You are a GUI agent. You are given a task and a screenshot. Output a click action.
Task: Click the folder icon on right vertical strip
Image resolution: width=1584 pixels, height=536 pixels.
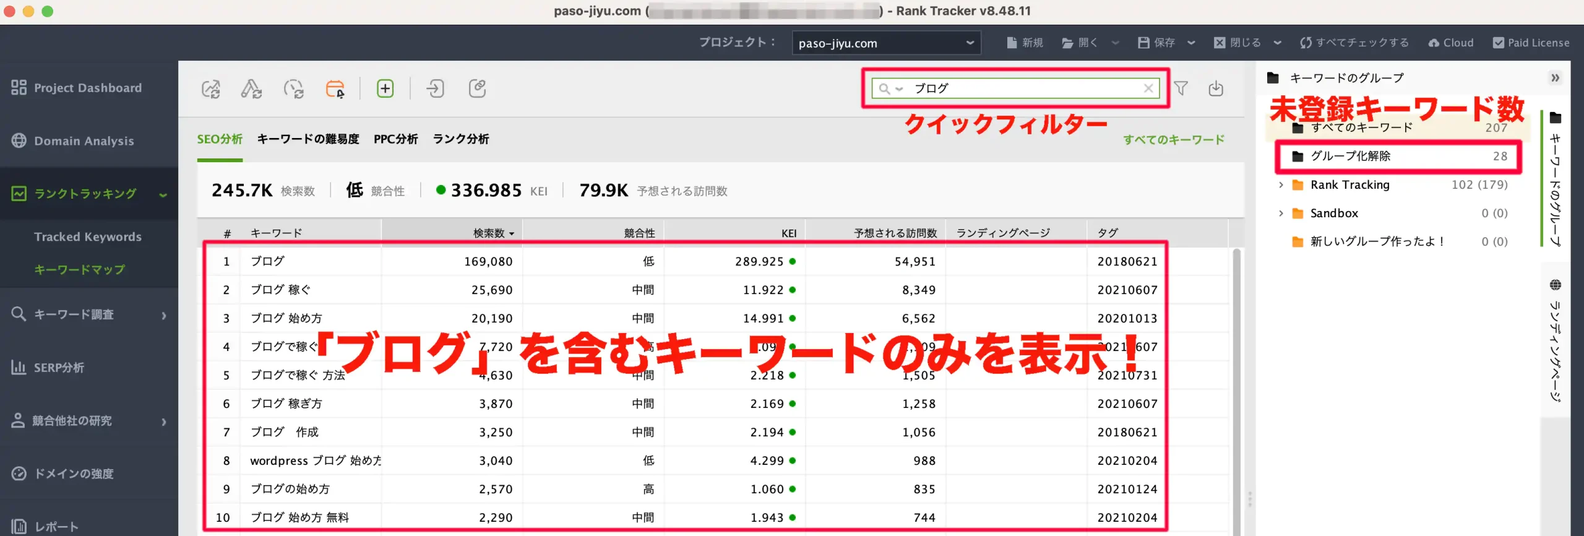(1556, 118)
